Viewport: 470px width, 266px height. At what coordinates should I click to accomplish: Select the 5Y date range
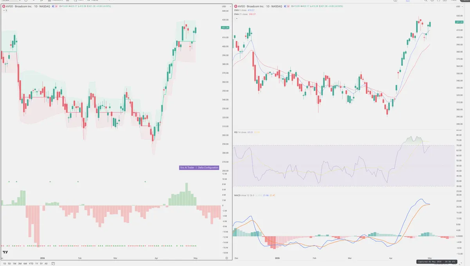click(42, 264)
